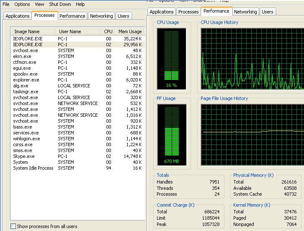This screenshot has height=231, width=304.
Task: Open the File menu
Action: [x=6, y=4]
